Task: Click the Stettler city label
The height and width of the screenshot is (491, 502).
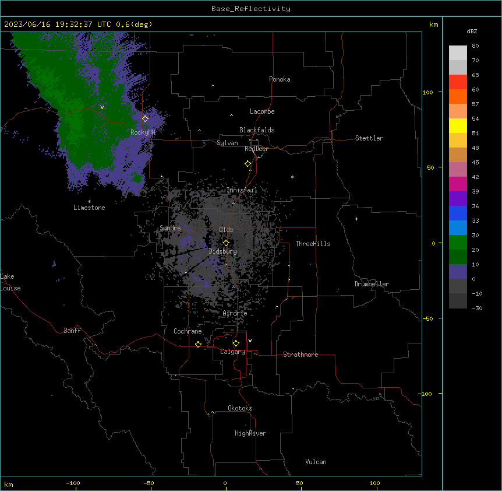Action: pyautogui.click(x=369, y=138)
